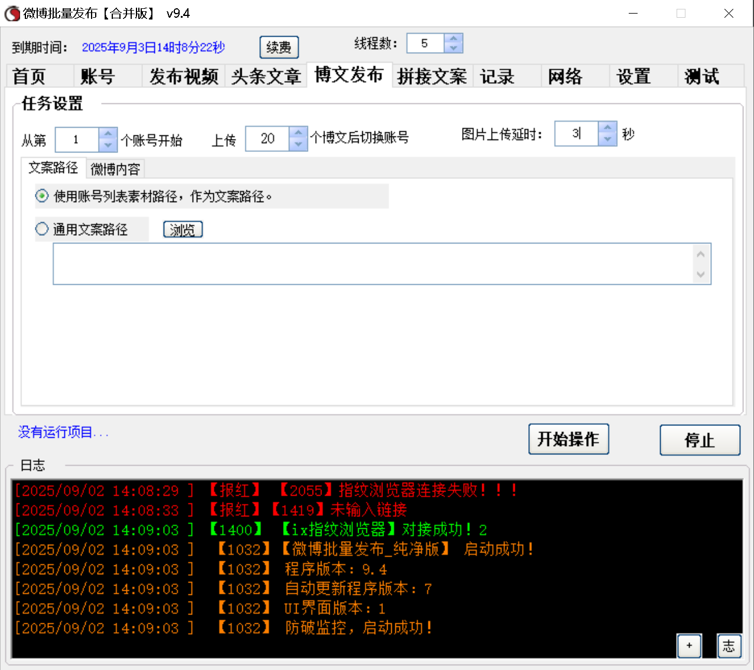Click 浏览 to browse for copy path
This screenshot has height=670, width=754.
pyautogui.click(x=183, y=229)
